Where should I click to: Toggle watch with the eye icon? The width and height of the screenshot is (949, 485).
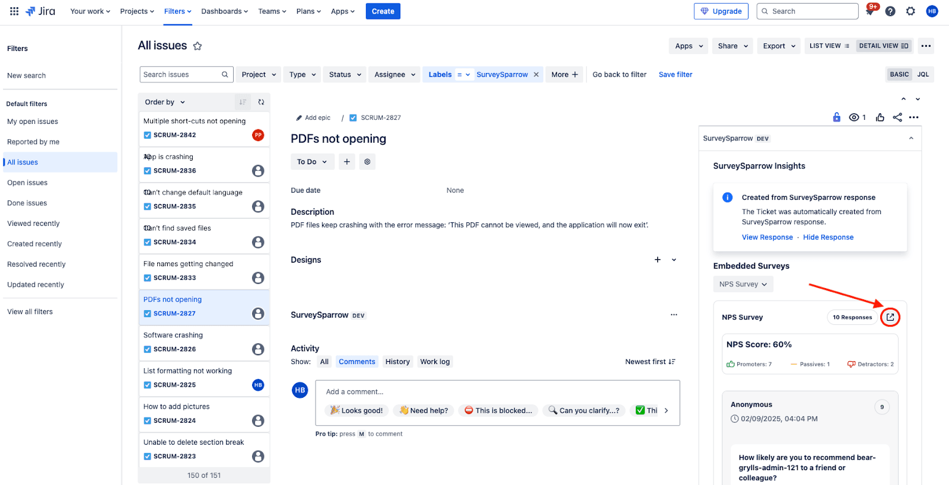pos(854,117)
